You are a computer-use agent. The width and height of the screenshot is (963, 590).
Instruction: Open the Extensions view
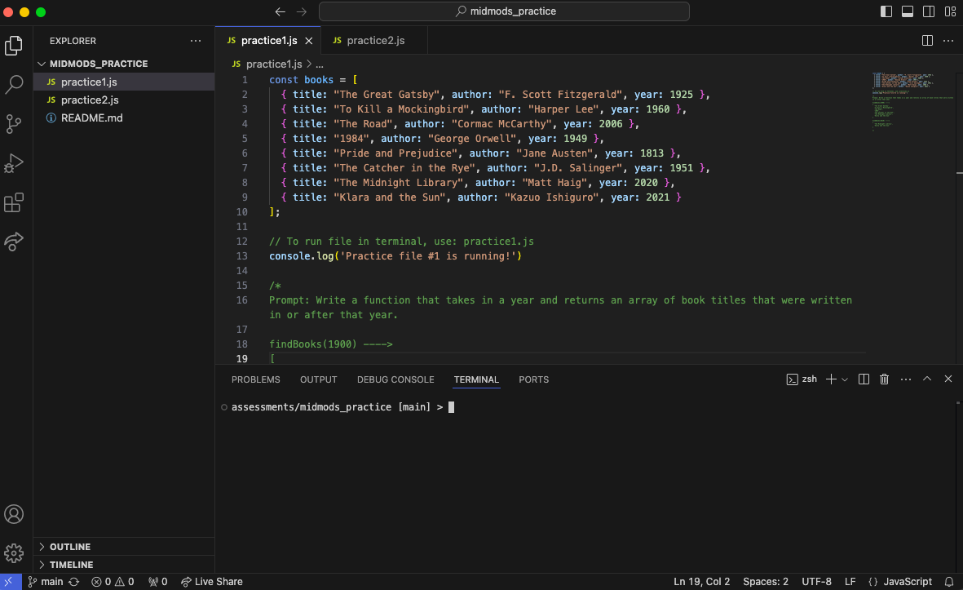[x=14, y=203]
